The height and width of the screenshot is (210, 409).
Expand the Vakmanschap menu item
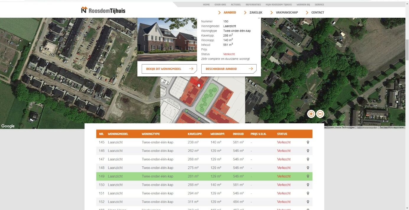tap(286, 12)
